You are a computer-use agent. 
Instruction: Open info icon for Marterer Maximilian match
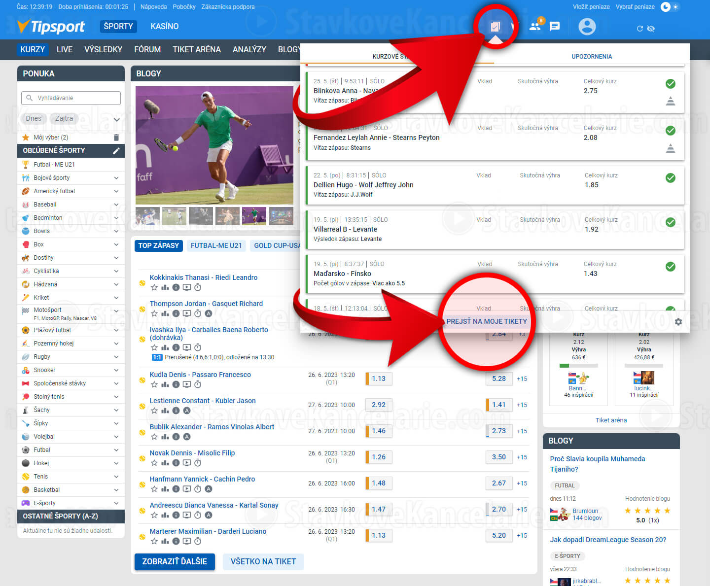pyautogui.click(x=176, y=541)
